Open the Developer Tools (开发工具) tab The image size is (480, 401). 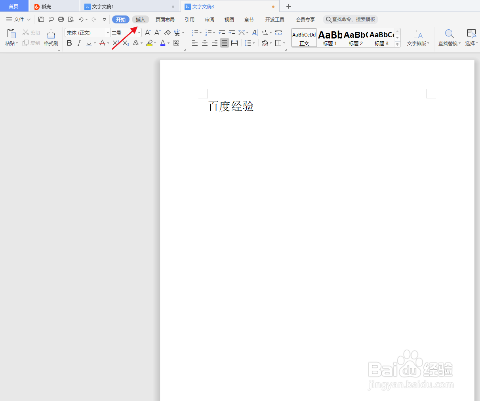click(x=275, y=19)
